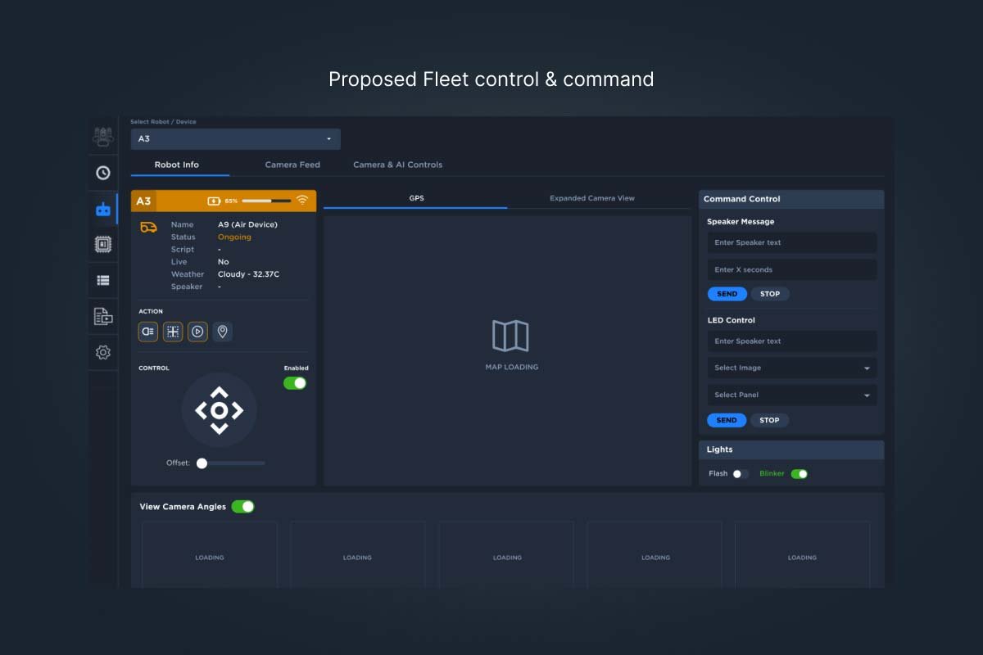Click the play action icon

pos(197,332)
